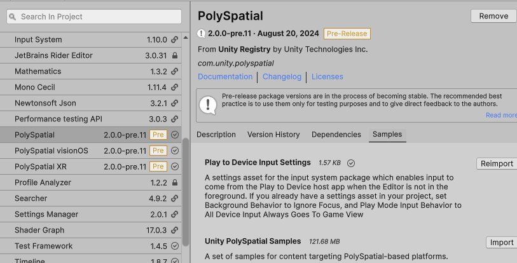This screenshot has width=517, height=263.
Task: Select Input System package
Action: (91, 40)
